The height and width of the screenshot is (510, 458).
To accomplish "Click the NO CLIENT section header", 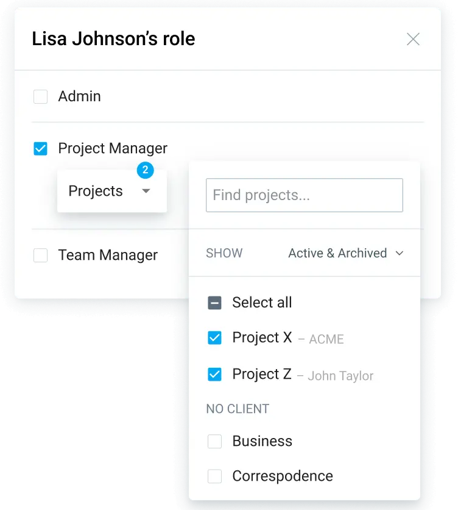I will click(x=238, y=409).
